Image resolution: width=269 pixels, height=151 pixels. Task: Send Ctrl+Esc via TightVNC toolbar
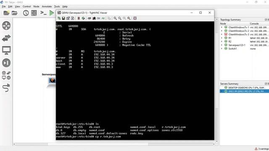[x=94, y=18]
